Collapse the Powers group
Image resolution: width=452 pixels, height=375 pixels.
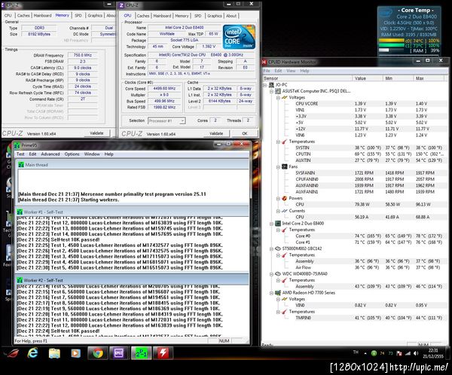coord(278,199)
